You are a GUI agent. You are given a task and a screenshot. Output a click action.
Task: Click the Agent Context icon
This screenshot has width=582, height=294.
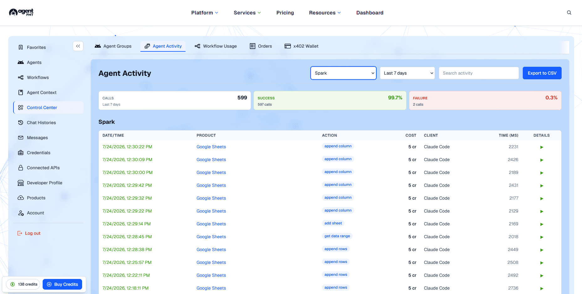pyautogui.click(x=21, y=92)
